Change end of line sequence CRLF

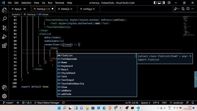[164, 103]
